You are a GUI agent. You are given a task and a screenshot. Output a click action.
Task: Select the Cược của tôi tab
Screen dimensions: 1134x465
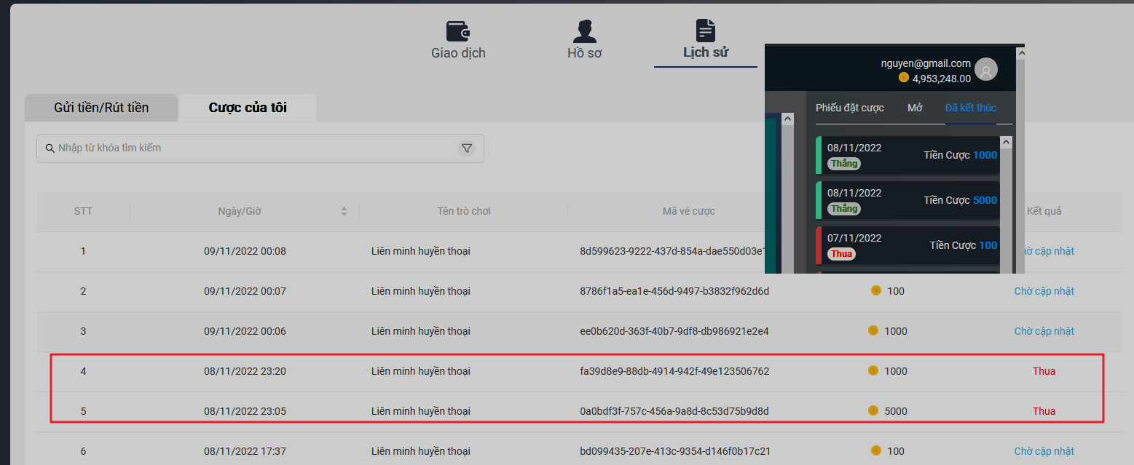pyautogui.click(x=248, y=108)
